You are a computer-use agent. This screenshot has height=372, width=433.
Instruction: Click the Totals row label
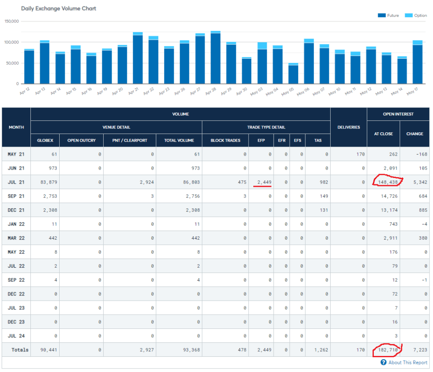click(20, 350)
